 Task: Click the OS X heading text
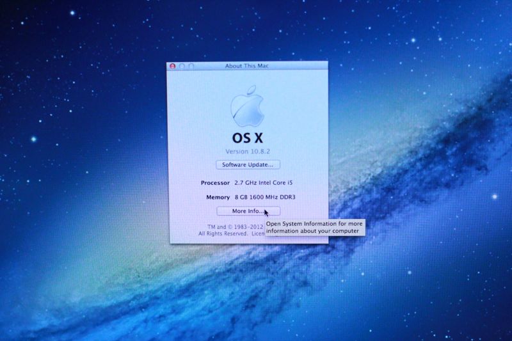[x=248, y=138]
